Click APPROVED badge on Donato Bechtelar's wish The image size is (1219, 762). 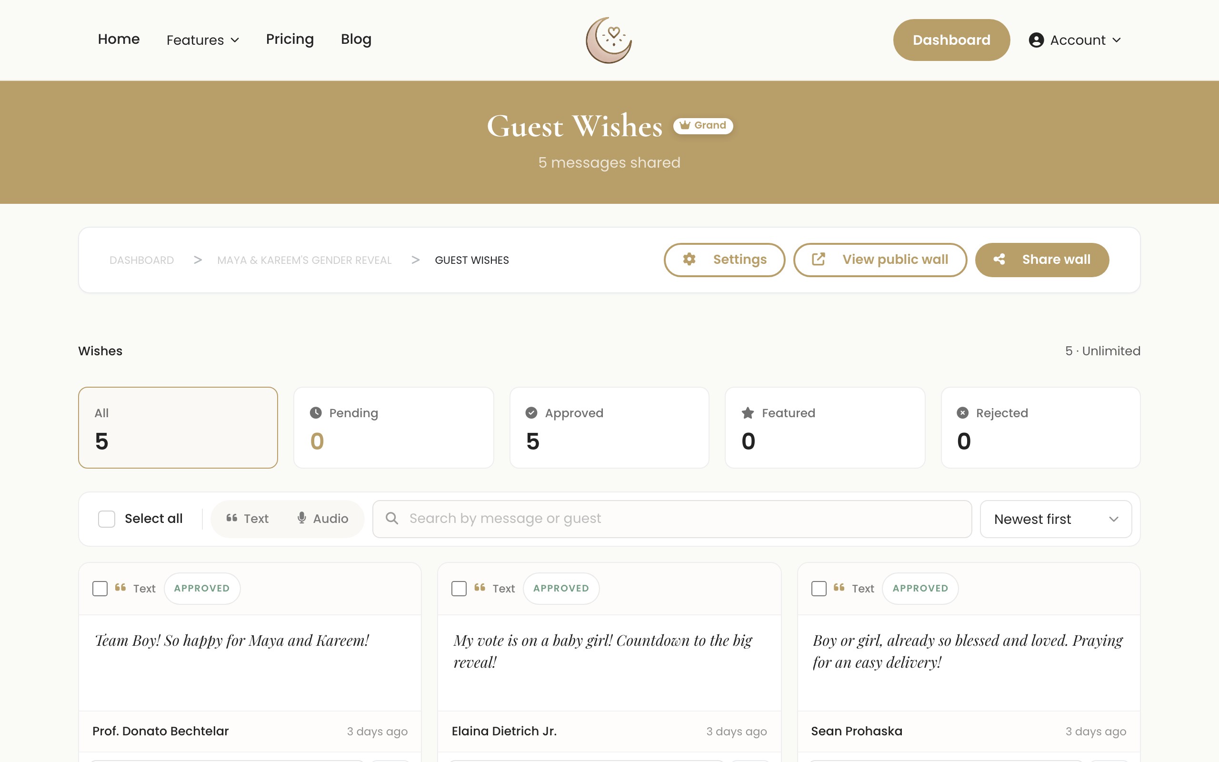point(202,588)
